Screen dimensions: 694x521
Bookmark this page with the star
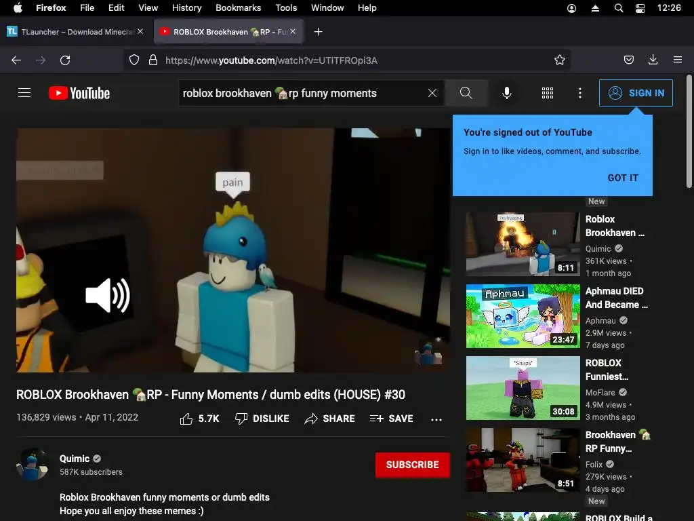pyautogui.click(x=560, y=60)
